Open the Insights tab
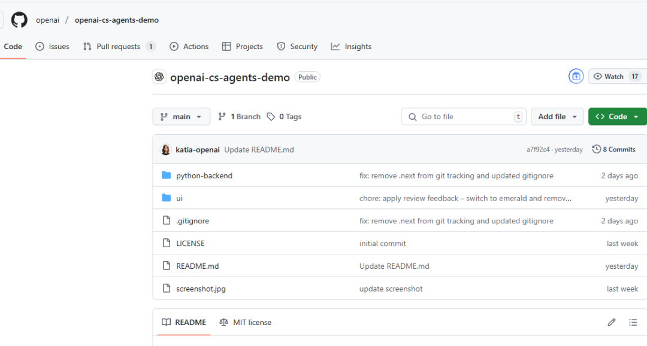The image size is (647, 346). pos(351,47)
